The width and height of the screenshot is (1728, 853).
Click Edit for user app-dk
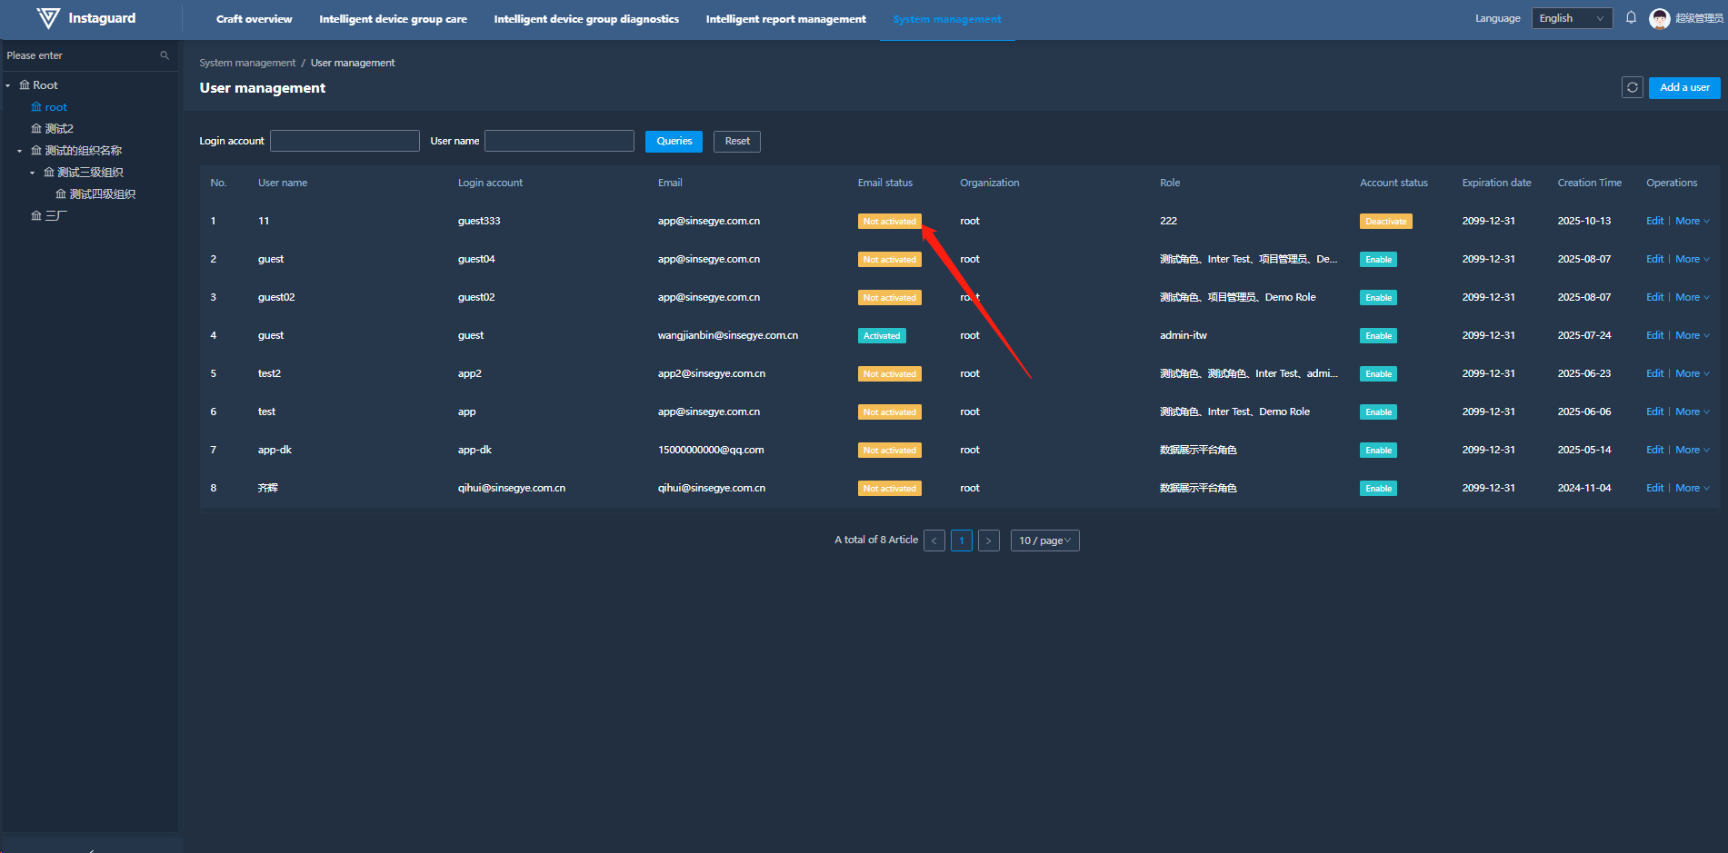pyautogui.click(x=1653, y=450)
